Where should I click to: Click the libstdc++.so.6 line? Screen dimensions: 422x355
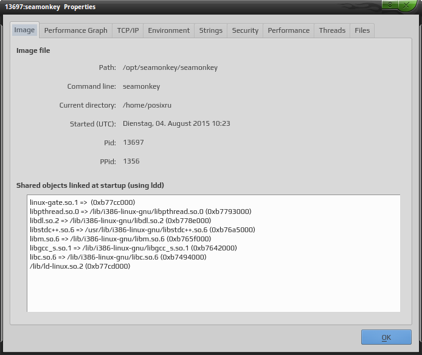coord(142,230)
